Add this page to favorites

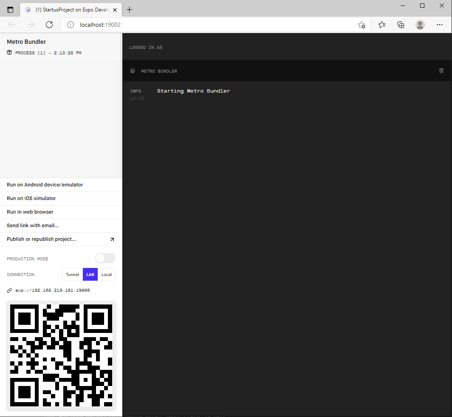pyautogui.click(x=362, y=25)
